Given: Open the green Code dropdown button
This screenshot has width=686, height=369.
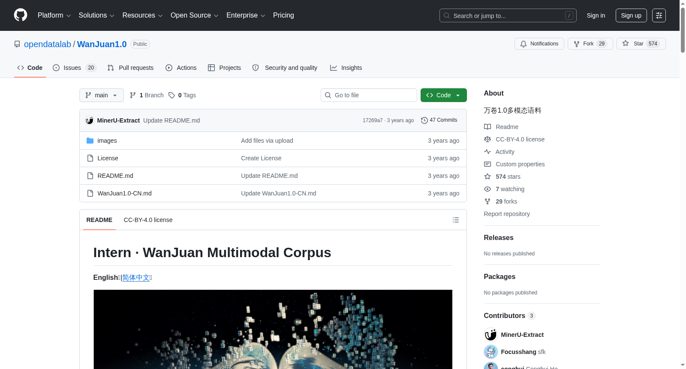Looking at the screenshot, I should [443, 95].
